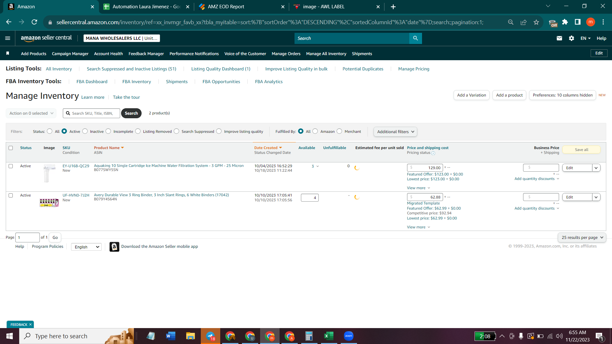This screenshot has height=344, width=612.
Task: Open the Seller Central hamburger menu
Action: (8, 38)
